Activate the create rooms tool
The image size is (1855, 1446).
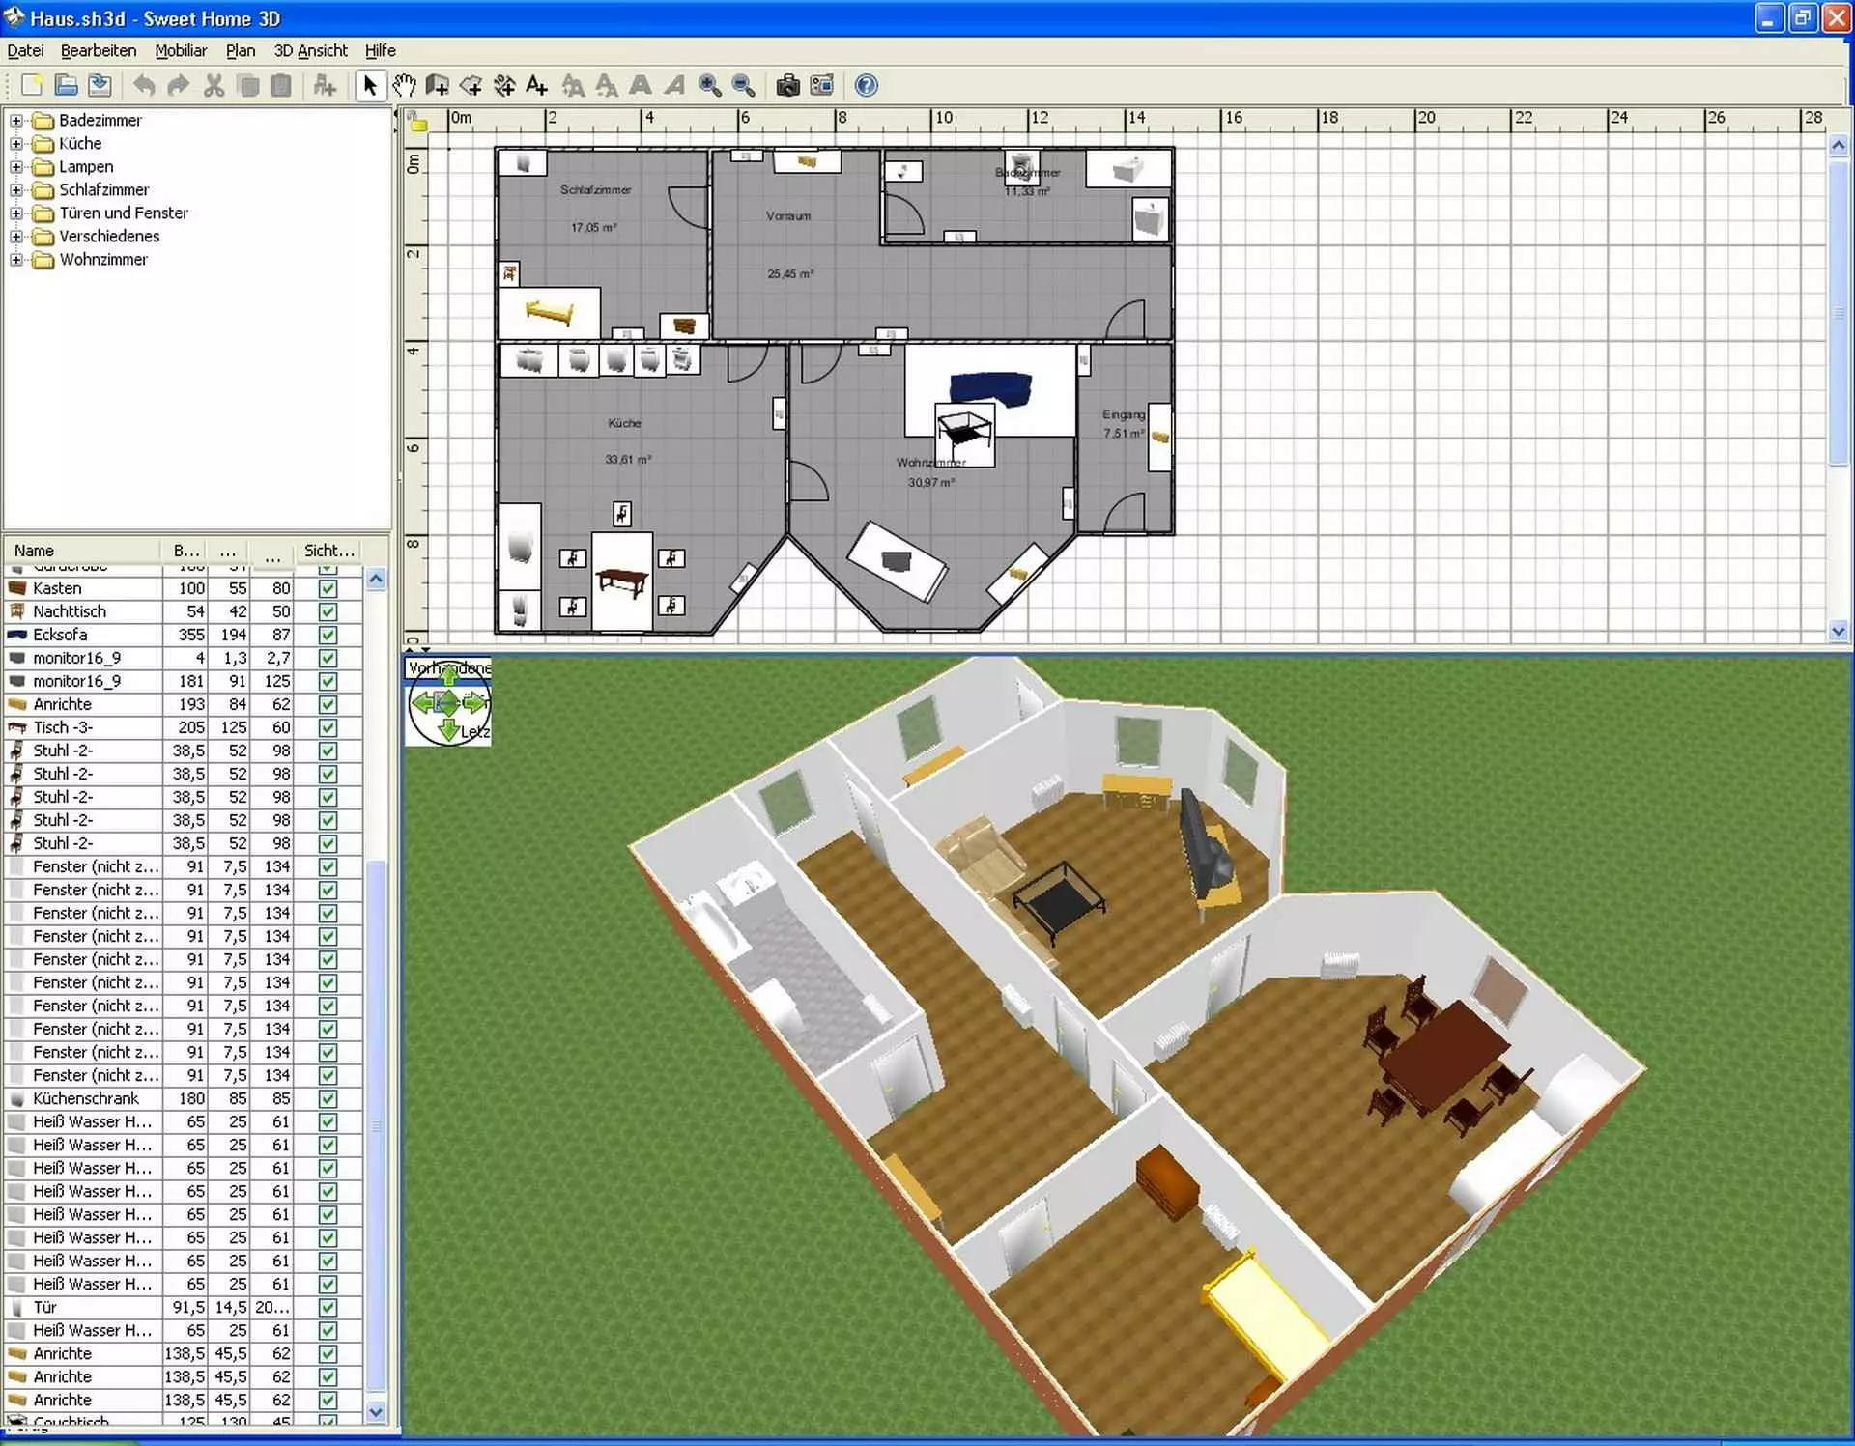(471, 85)
